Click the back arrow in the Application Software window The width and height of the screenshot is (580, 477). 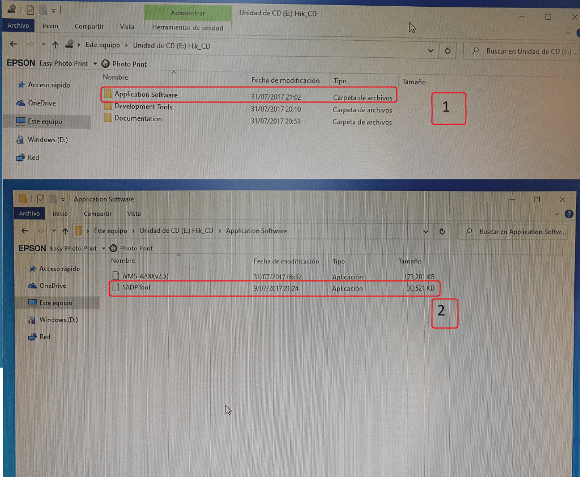(x=25, y=231)
